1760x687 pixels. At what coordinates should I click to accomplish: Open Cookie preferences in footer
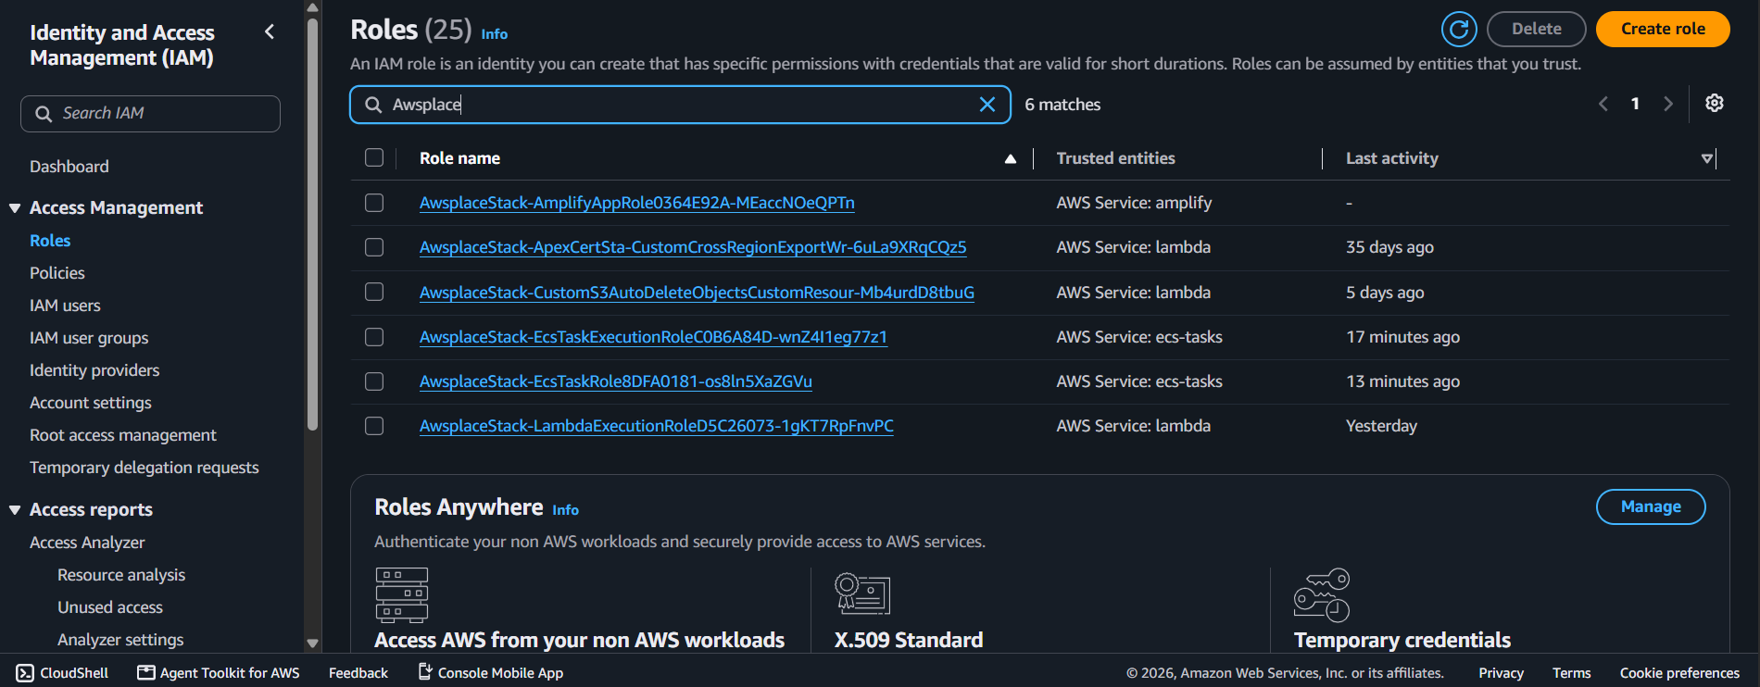coord(1679,673)
